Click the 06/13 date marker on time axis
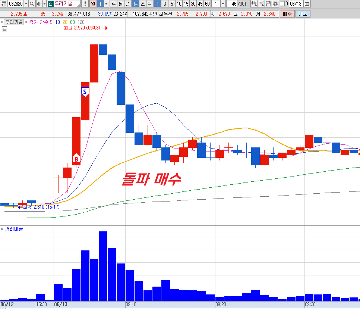Image resolution: width=360 pixels, height=309 pixels. 61,304
